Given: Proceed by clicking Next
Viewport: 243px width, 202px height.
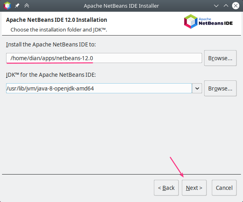Looking at the screenshot, I should point(194,188).
